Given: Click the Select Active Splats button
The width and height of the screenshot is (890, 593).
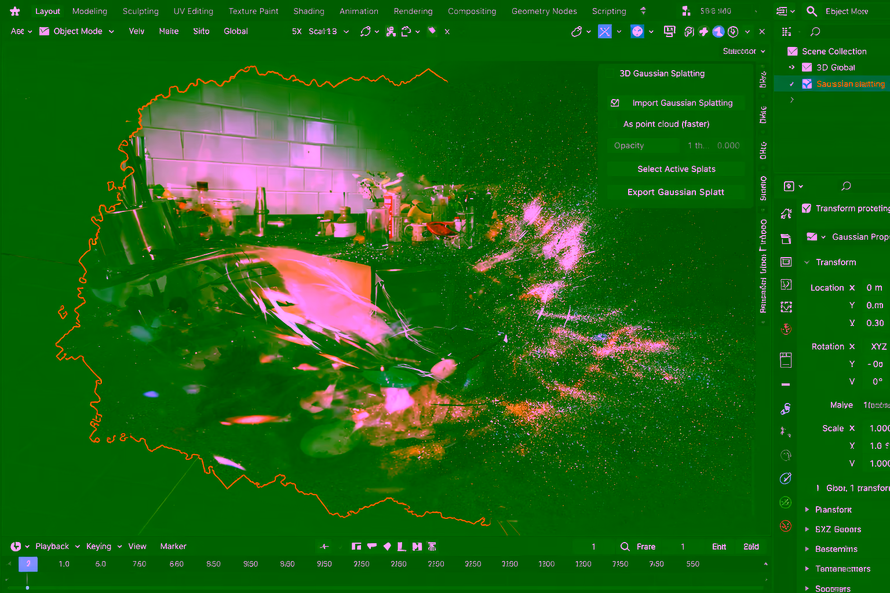Looking at the screenshot, I should (676, 169).
